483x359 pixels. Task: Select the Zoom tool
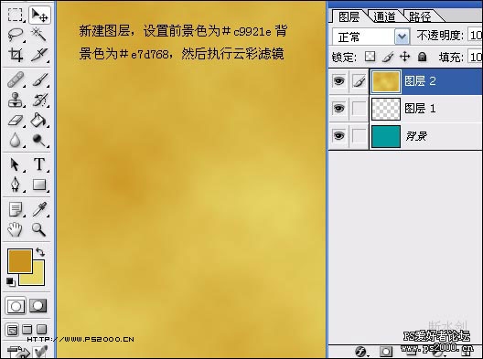click(x=39, y=229)
